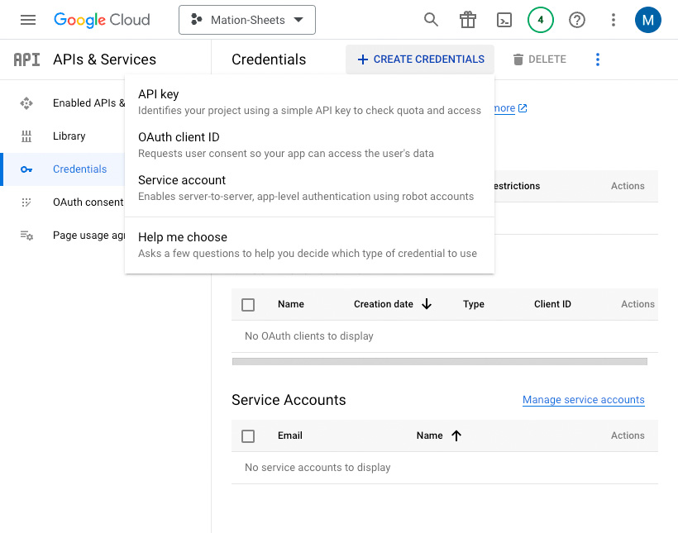678x533 pixels.
Task: Open blue three-dot more actions menu
Action: pos(598,59)
